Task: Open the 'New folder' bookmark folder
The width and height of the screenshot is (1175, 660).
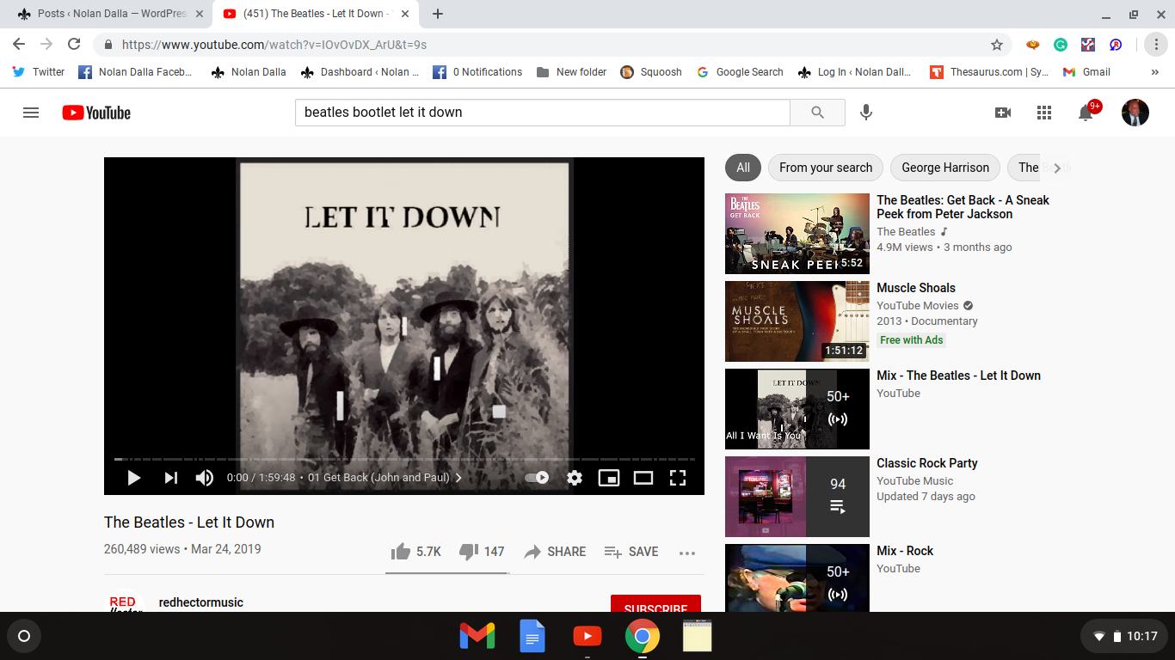Action: coord(571,72)
